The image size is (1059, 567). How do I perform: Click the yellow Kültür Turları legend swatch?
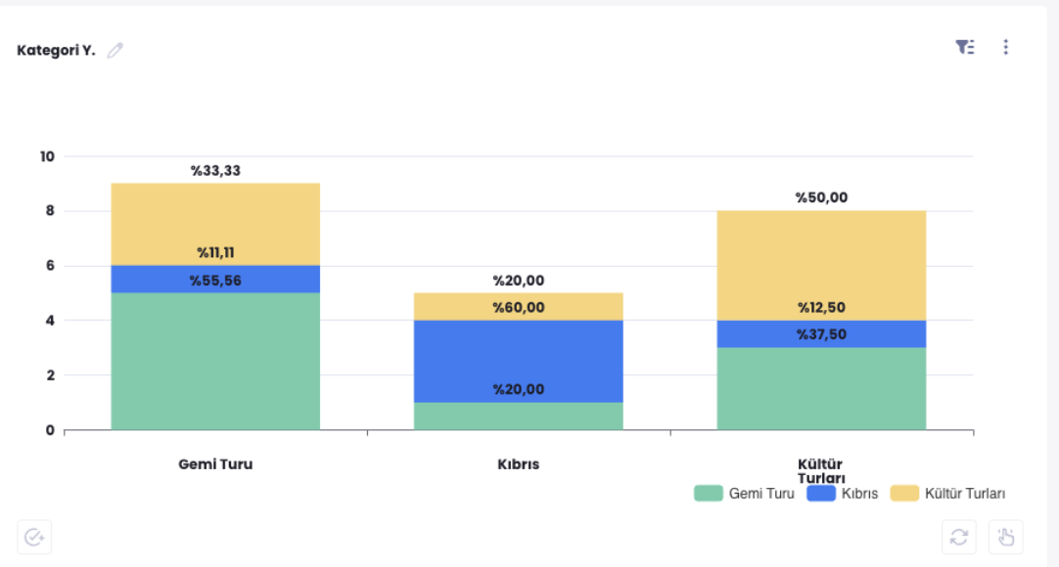904,494
